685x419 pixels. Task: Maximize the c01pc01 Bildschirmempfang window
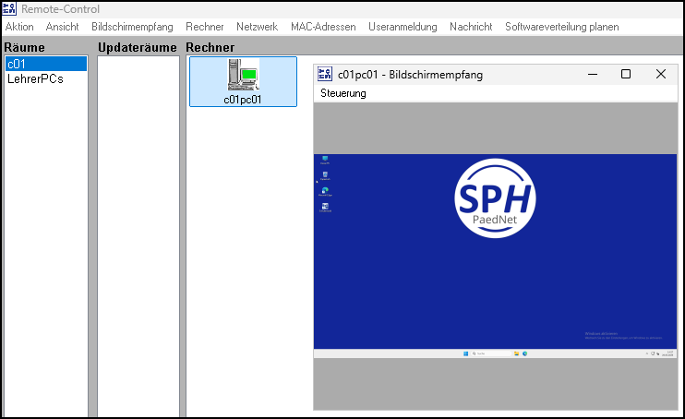click(x=626, y=74)
